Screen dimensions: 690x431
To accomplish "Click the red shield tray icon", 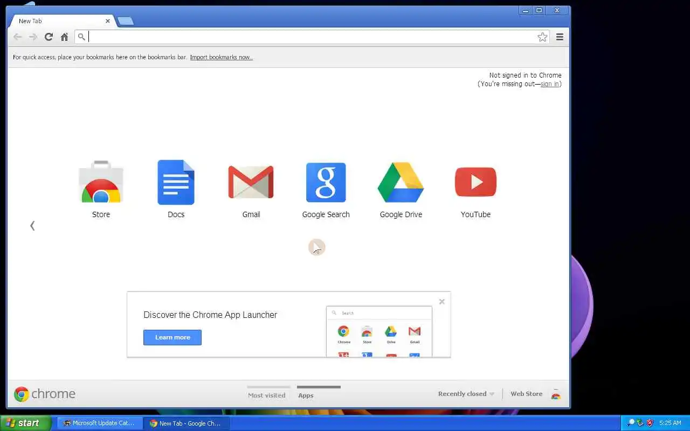I will pos(650,423).
